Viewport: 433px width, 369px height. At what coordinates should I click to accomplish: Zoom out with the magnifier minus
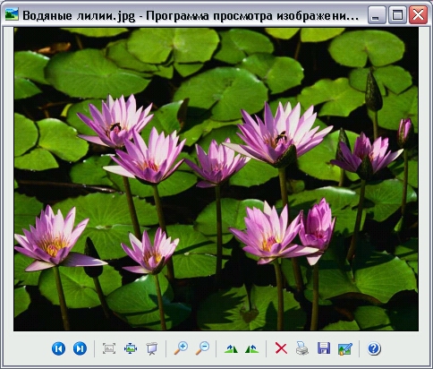click(202, 348)
